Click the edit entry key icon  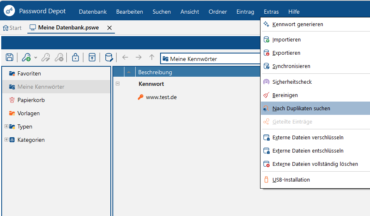[46, 57]
